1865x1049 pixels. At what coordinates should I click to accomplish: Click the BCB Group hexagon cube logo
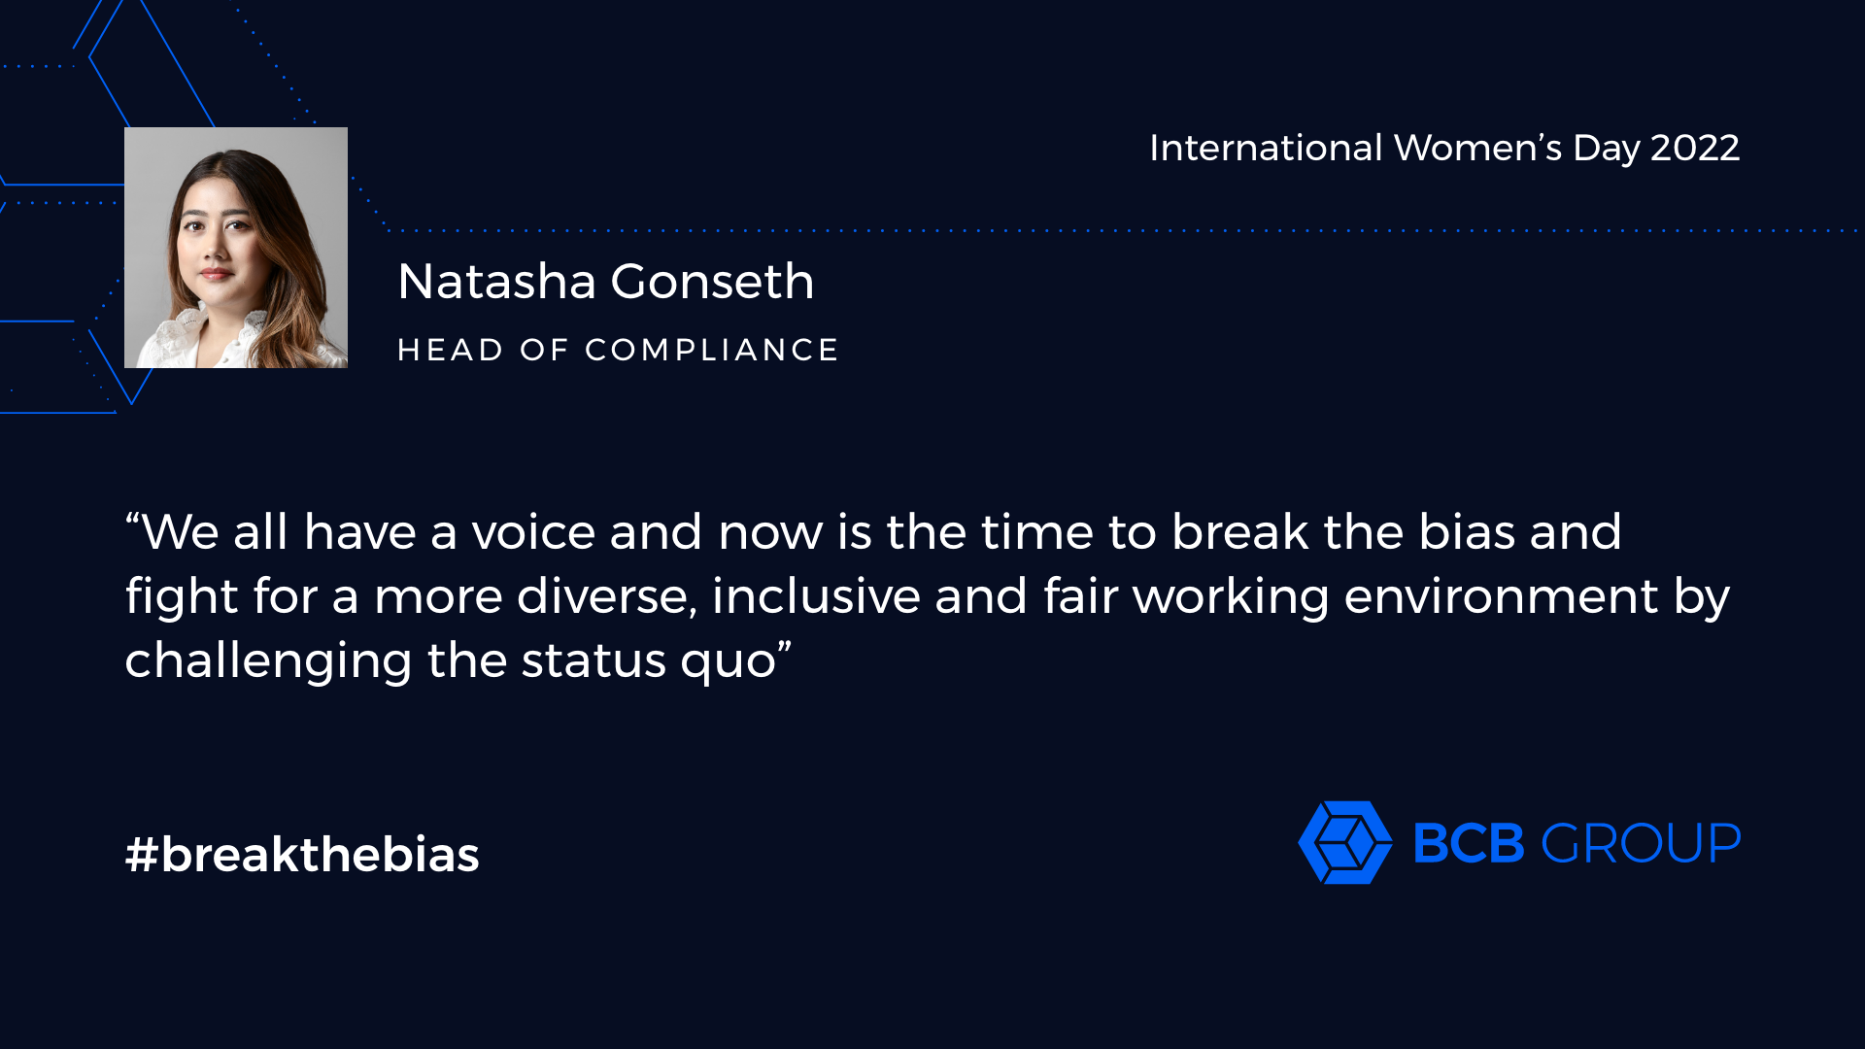pyautogui.click(x=1345, y=842)
